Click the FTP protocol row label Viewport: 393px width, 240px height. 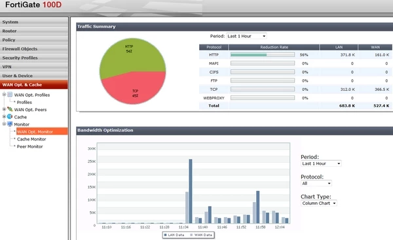214,80
